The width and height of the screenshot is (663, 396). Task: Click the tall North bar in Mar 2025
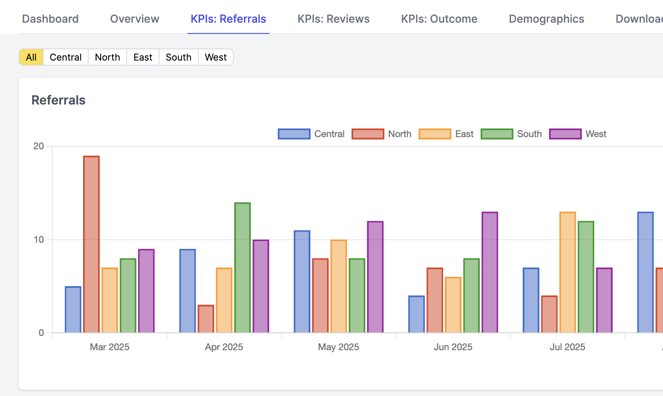coord(91,244)
